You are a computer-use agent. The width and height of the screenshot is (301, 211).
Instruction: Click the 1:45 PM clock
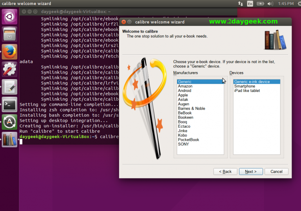tap(286, 4)
